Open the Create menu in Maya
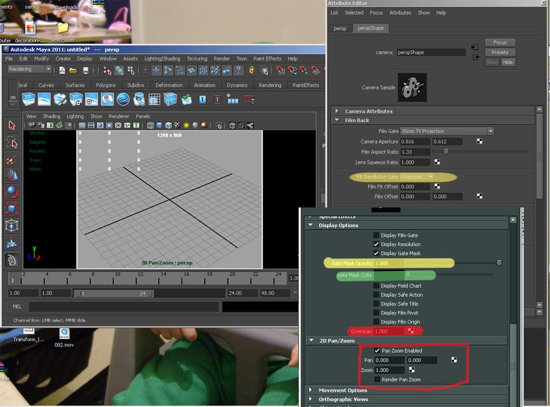The height and width of the screenshot is (407, 550). pyautogui.click(x=63, y=59)
